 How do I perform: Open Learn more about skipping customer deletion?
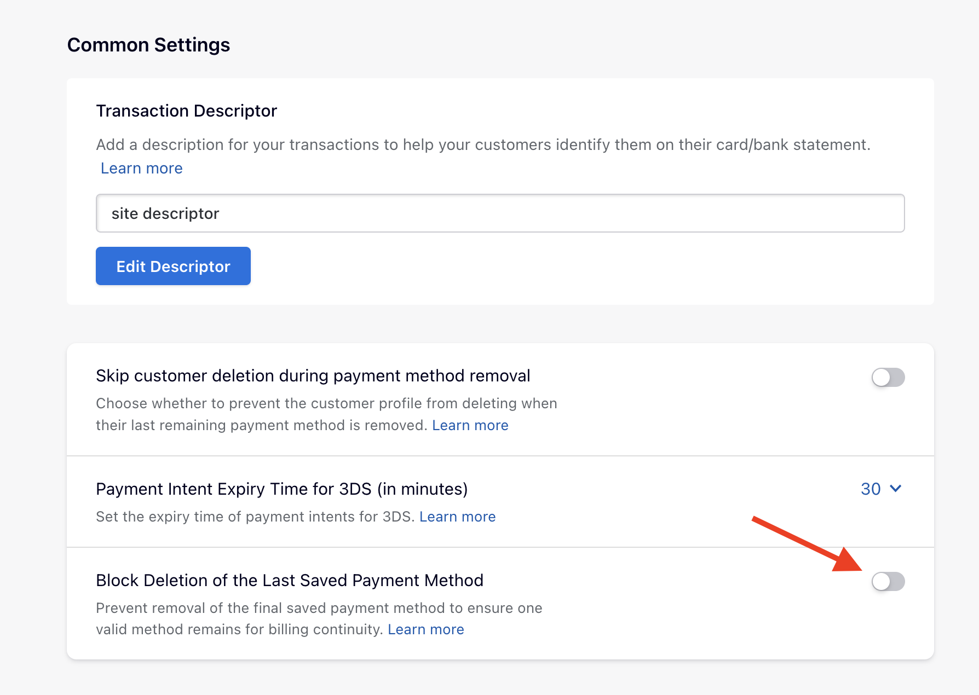pos(470,425)
